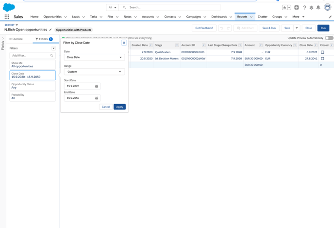Edit navigation bar pencil icon
This screenshot has width=334, height=228.
pyautogui.click(x=330, y=17)
